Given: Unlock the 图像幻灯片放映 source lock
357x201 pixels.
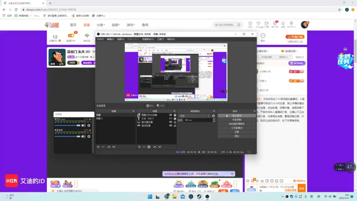Looking at the screenshot, I should pyautogui.click(x=175, y=115).
